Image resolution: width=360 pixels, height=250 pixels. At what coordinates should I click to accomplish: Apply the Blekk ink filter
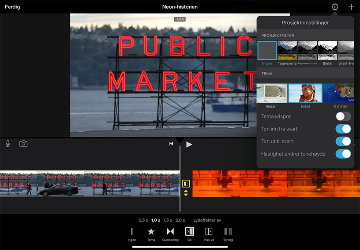327,50
